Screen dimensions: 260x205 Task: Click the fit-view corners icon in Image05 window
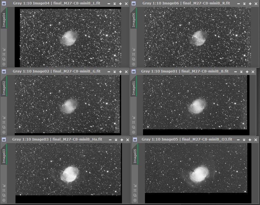135,190
